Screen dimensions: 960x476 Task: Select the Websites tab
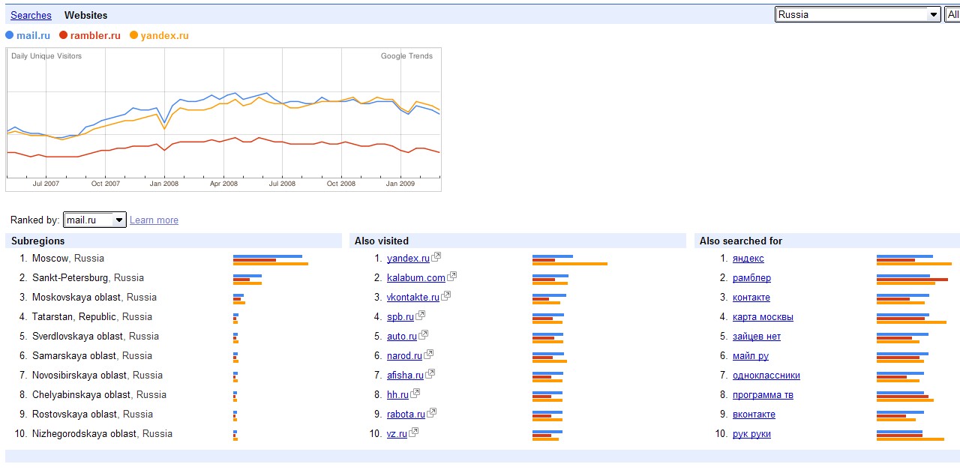click(x=85, y=15)
